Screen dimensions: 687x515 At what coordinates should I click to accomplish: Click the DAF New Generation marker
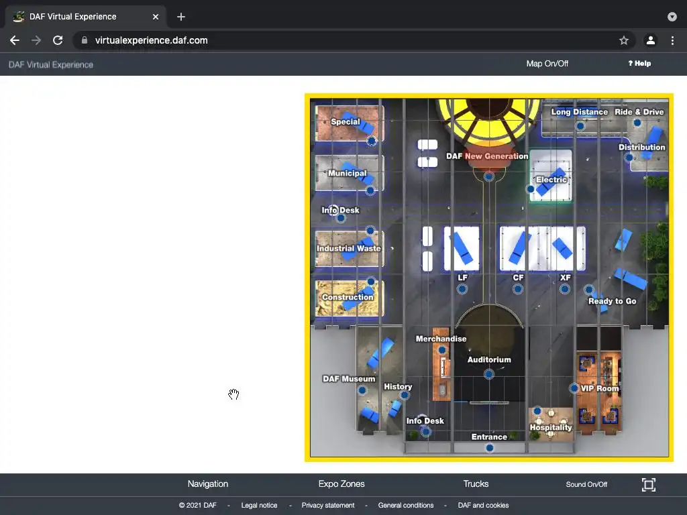pos(489,176)
